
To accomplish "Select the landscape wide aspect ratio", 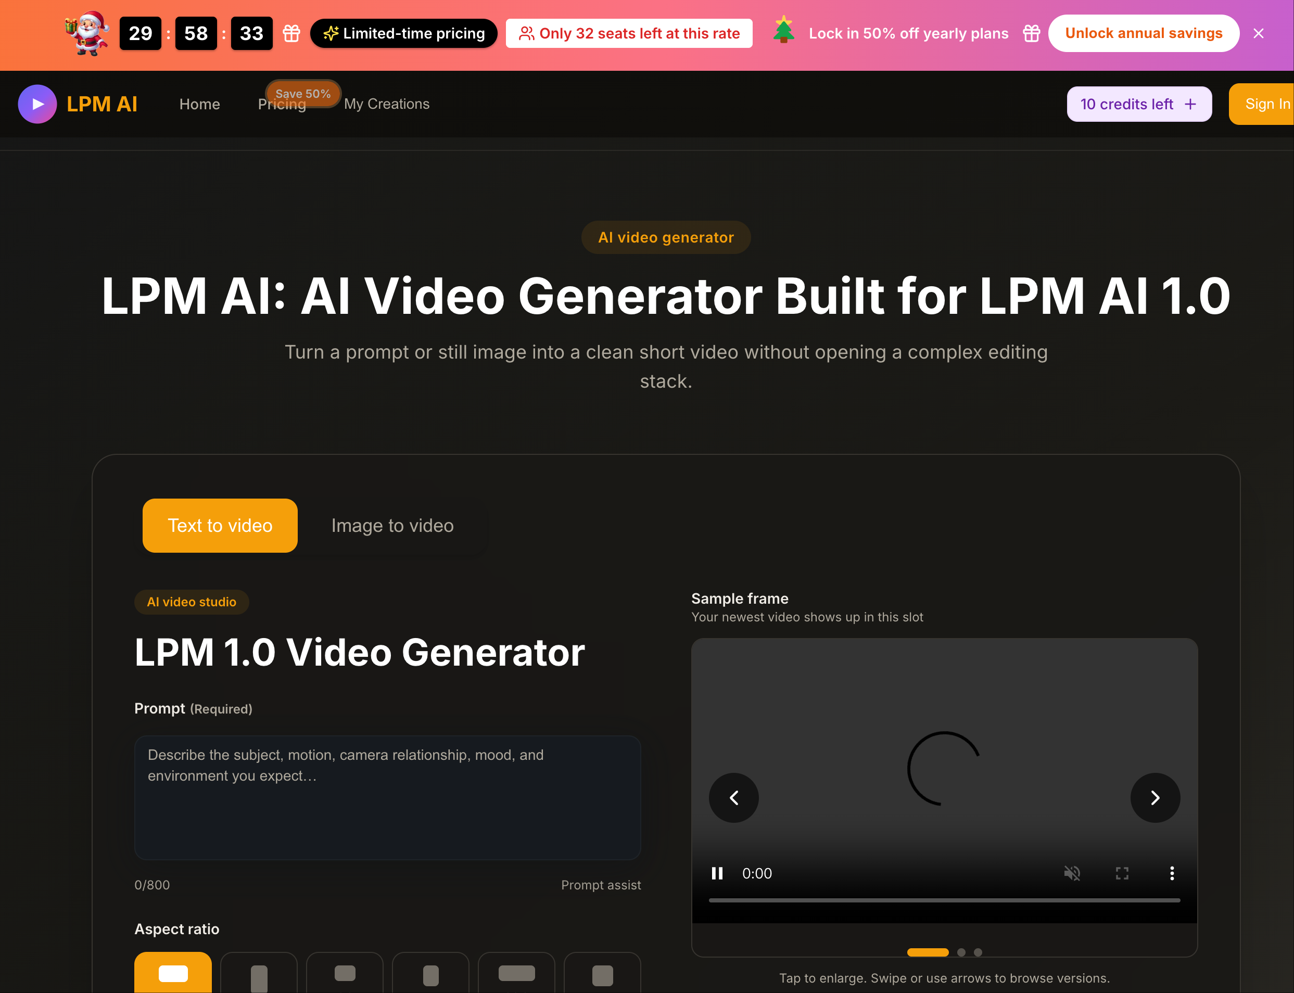I will pos(173,973).
